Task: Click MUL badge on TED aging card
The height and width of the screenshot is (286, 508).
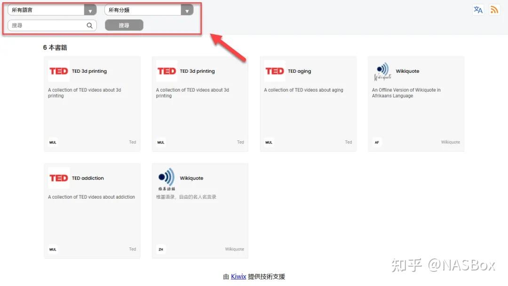Action: [x=269, y=142]
